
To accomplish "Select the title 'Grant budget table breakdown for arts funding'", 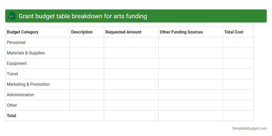I will (x=83, y=16).
